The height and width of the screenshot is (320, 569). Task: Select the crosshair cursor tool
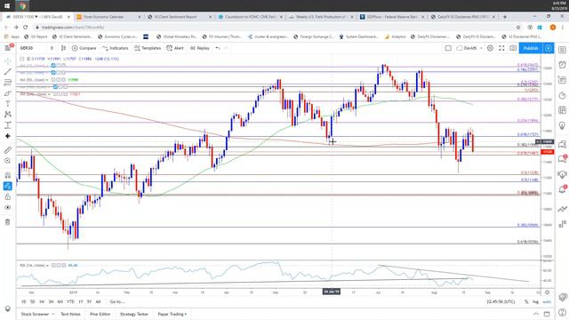point(8,61)
